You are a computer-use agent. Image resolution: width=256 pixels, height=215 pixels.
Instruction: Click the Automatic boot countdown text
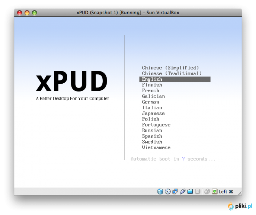173,159
